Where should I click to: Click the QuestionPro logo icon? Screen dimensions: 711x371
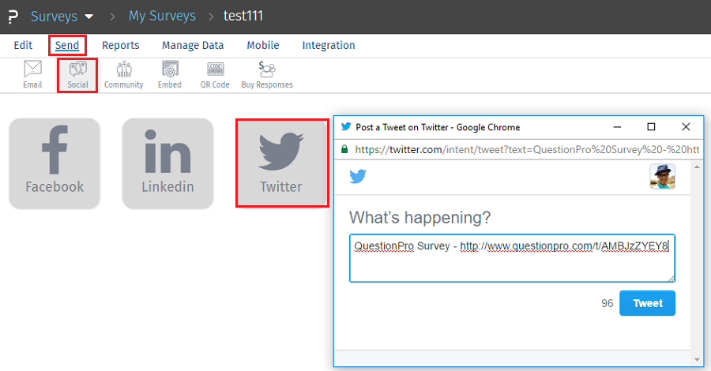13,17
